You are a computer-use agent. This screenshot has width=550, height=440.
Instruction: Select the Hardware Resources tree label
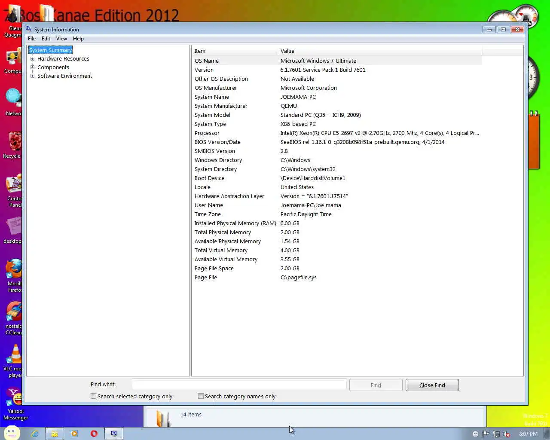(x=63, y=59)
